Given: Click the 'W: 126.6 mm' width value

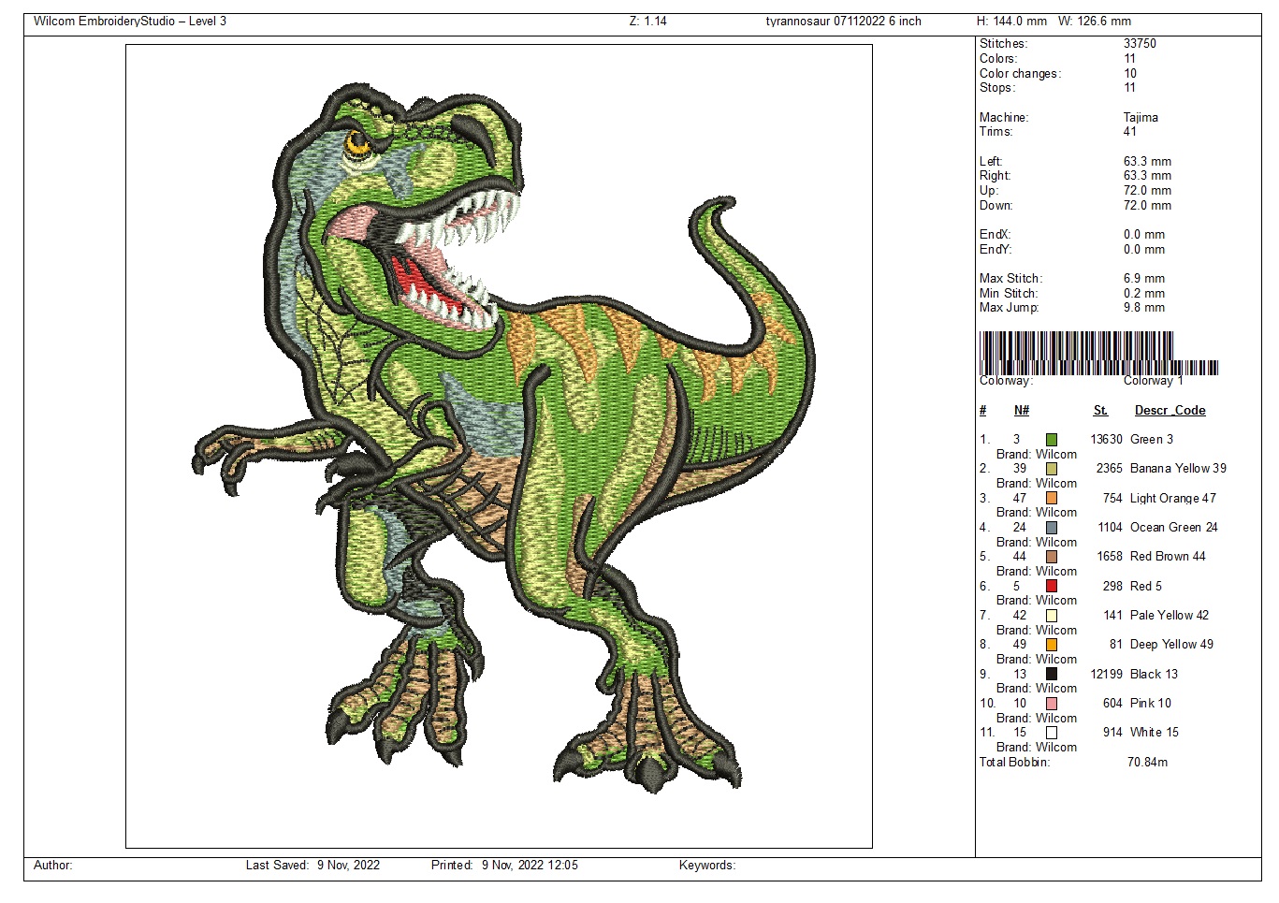Looking at the screenshot, I should 1095,21.
